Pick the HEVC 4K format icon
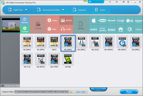Screen dimensions: 143x96 (54, 42)
